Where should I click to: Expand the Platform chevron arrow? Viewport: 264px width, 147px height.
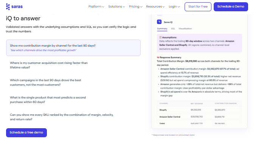pyautogui.click(x=103, y=7)
